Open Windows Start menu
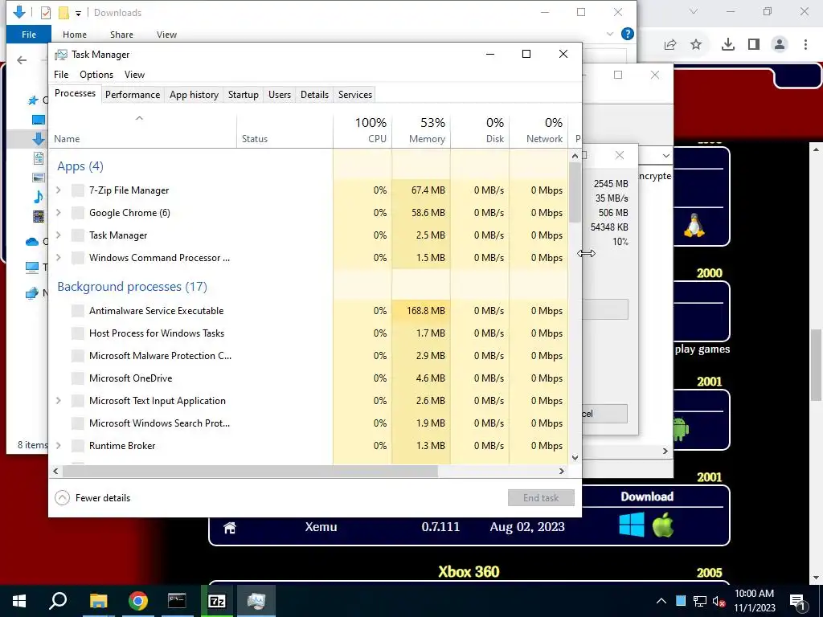The width and height of the screenshot is (823, 617). tap(19, 601)
